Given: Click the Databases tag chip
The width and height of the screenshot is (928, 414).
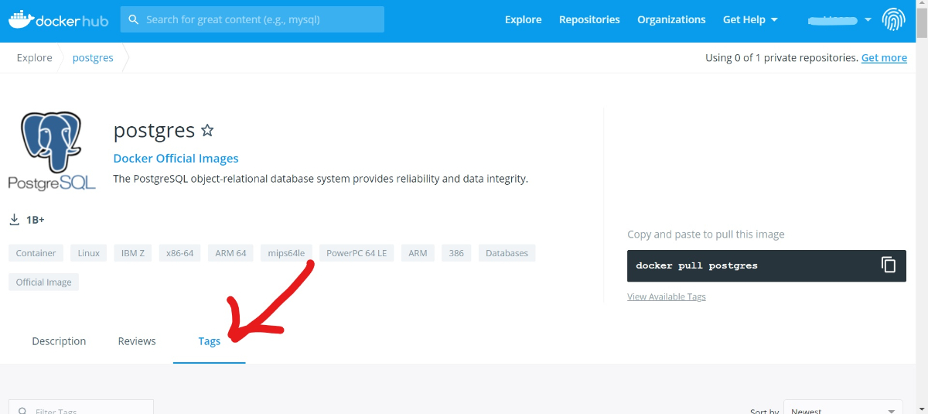Looking at the screenshot, I should [x=507, y=253].
